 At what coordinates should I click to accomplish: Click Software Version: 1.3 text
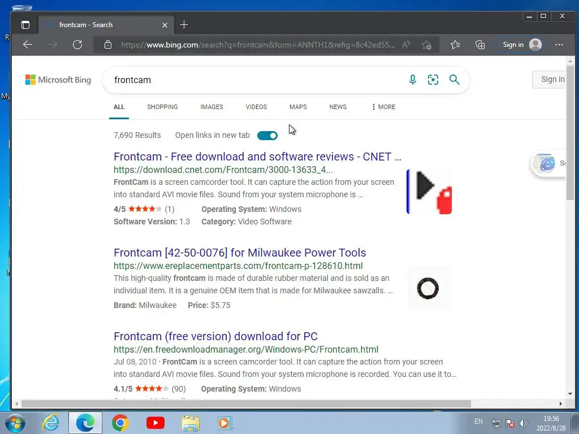(x=152, y=222)
